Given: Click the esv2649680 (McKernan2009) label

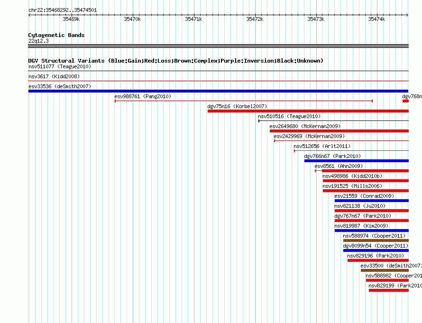Looking at the screenshot, I should [305, 126].
